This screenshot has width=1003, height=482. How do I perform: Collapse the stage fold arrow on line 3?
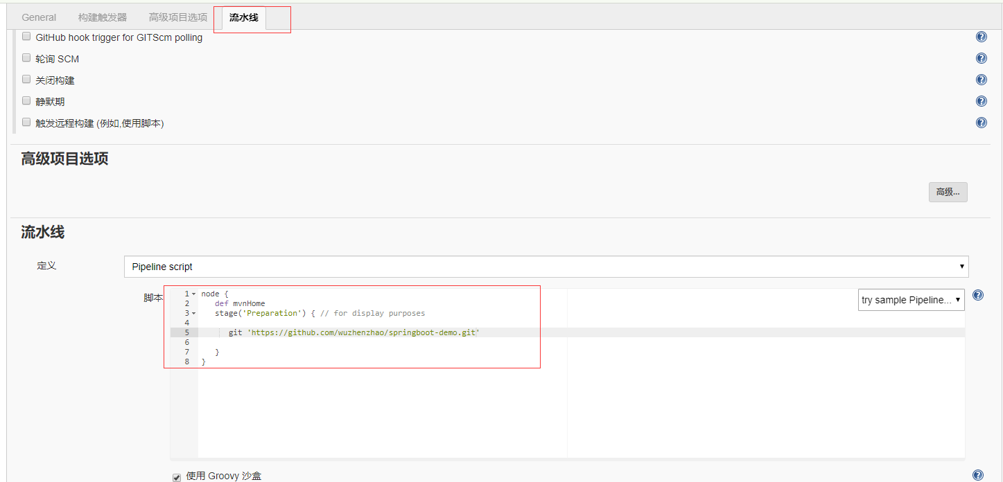pos(193,313)
